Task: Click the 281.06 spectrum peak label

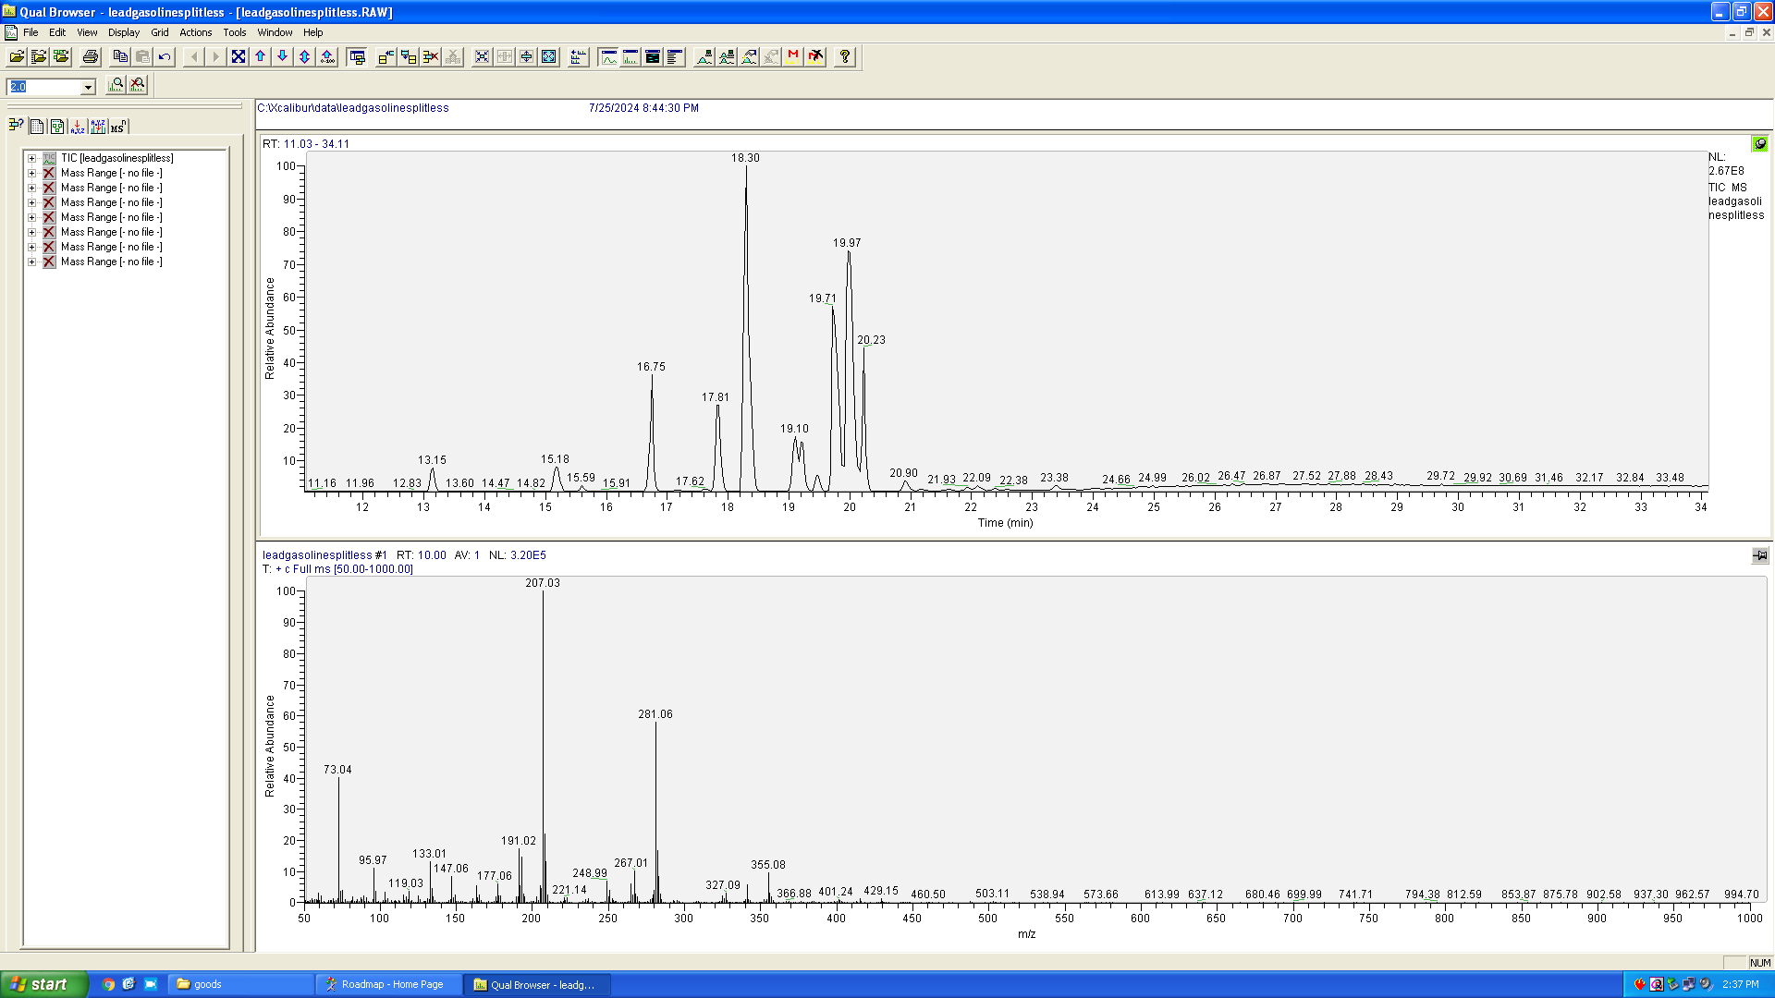Action: click(655, 714)
